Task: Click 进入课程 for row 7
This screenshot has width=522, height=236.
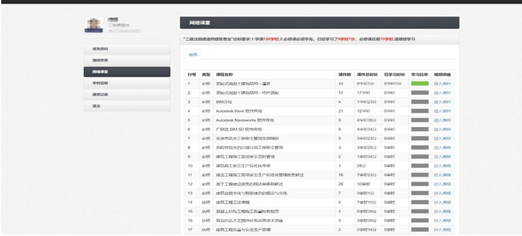Action: [x=442, y=138]
